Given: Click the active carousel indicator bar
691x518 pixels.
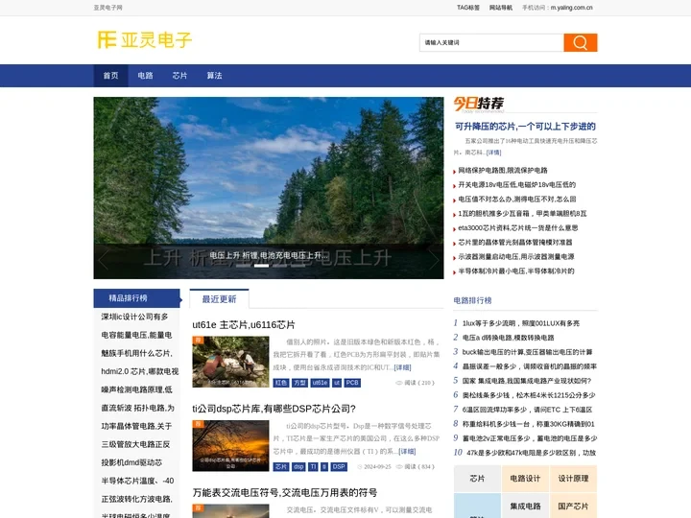Looking at the screenshot, I should [x=261, y=266].
